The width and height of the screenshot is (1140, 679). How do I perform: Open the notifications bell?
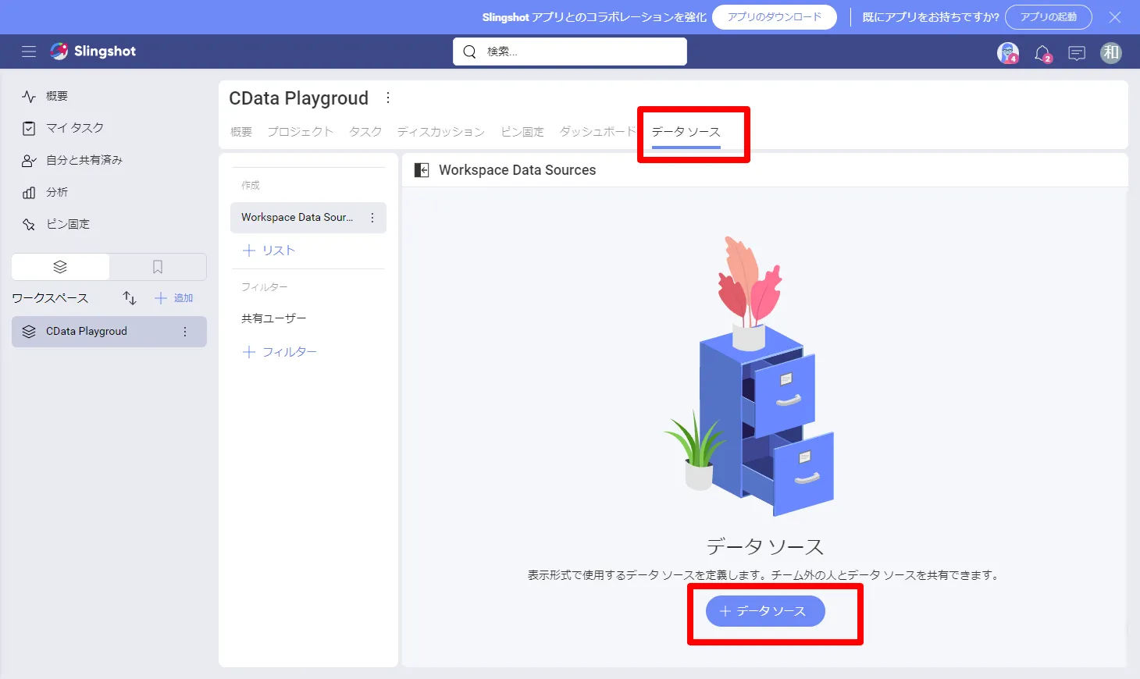pyautogui.click(x=1042, y=53)
